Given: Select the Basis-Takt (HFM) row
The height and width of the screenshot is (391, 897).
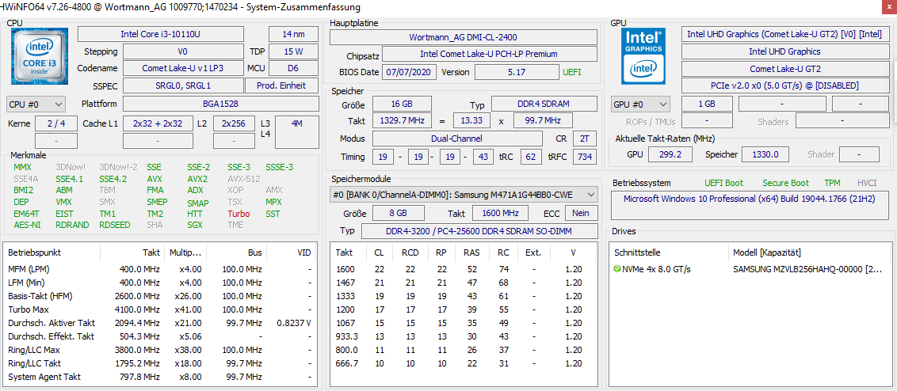Looking at the screenshot, I should click(x=160, y=296).
